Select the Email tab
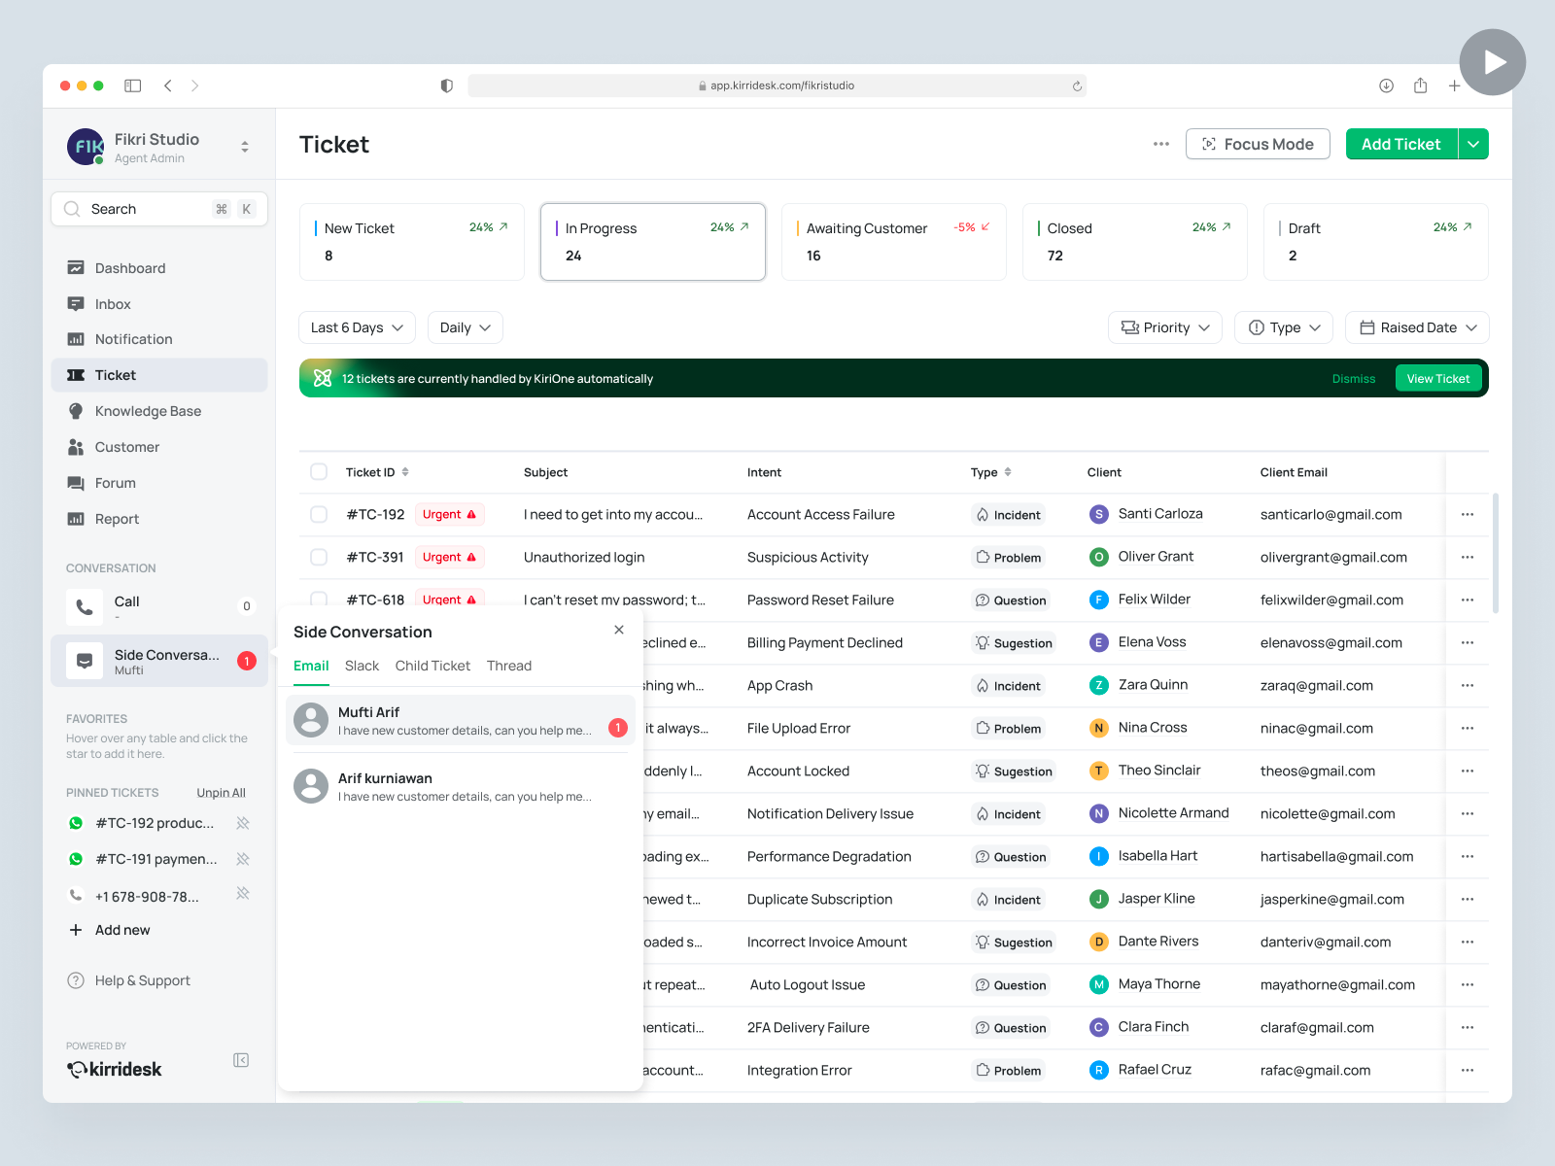This screenshot has height=1166, width=1555. [311, 666]
